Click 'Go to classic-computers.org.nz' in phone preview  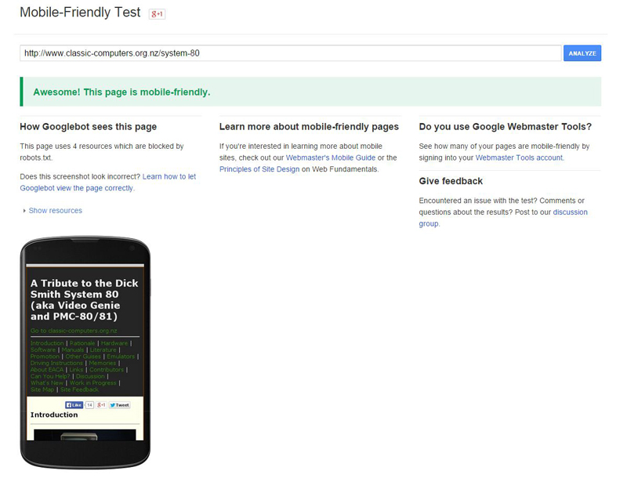74,331
